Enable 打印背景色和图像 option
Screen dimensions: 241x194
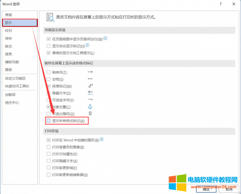(49, 147)
